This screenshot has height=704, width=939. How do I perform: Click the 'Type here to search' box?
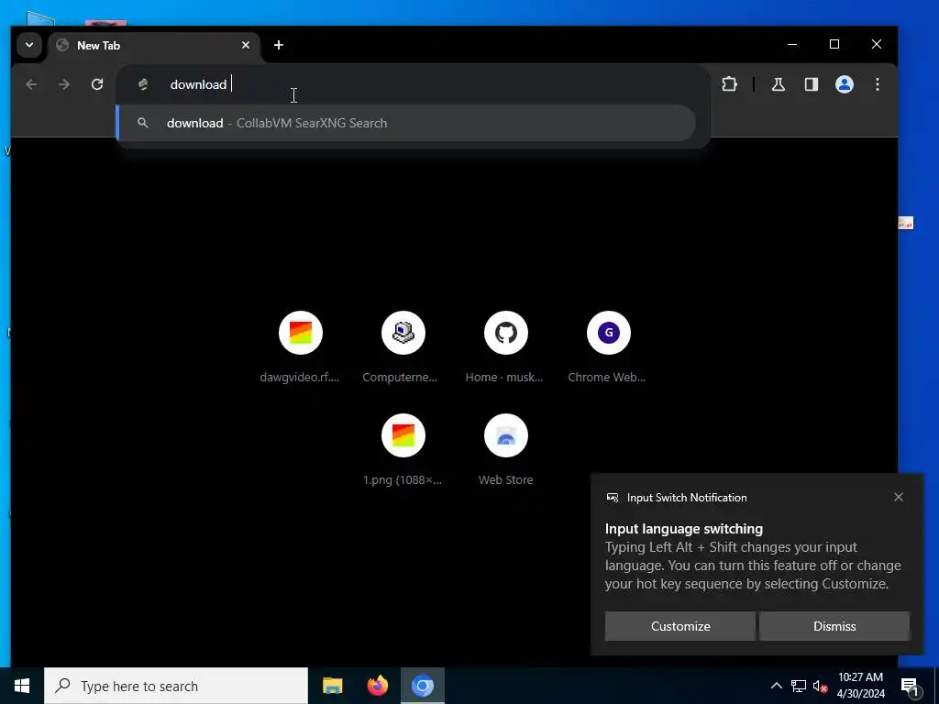pyautogui.click(x=176, y=686)
